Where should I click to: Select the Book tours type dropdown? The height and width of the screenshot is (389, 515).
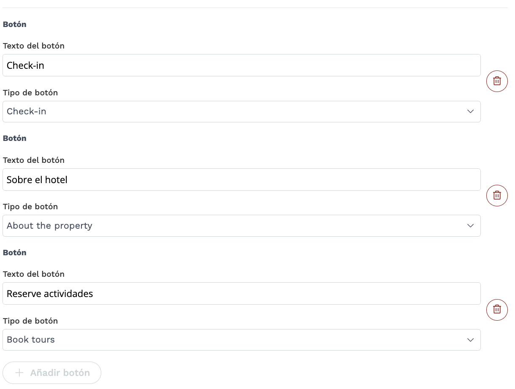241,340
